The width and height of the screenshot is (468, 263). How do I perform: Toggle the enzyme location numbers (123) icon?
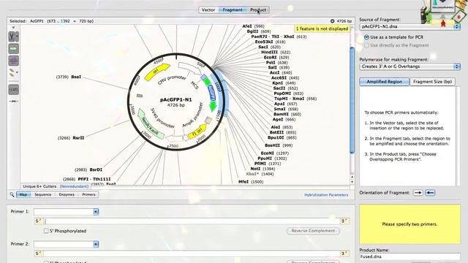tap(13, 89)
